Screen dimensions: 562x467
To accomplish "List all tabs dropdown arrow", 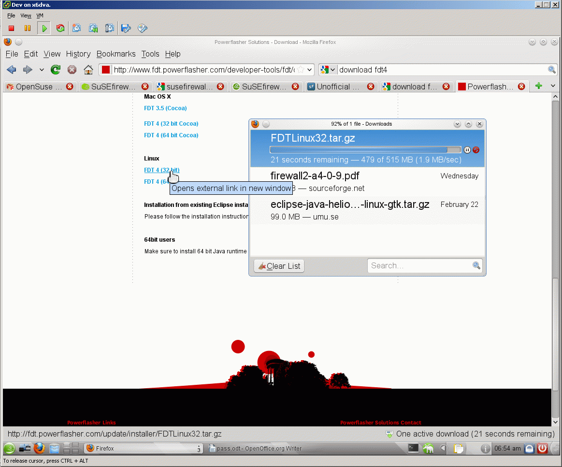I will 553,86.
